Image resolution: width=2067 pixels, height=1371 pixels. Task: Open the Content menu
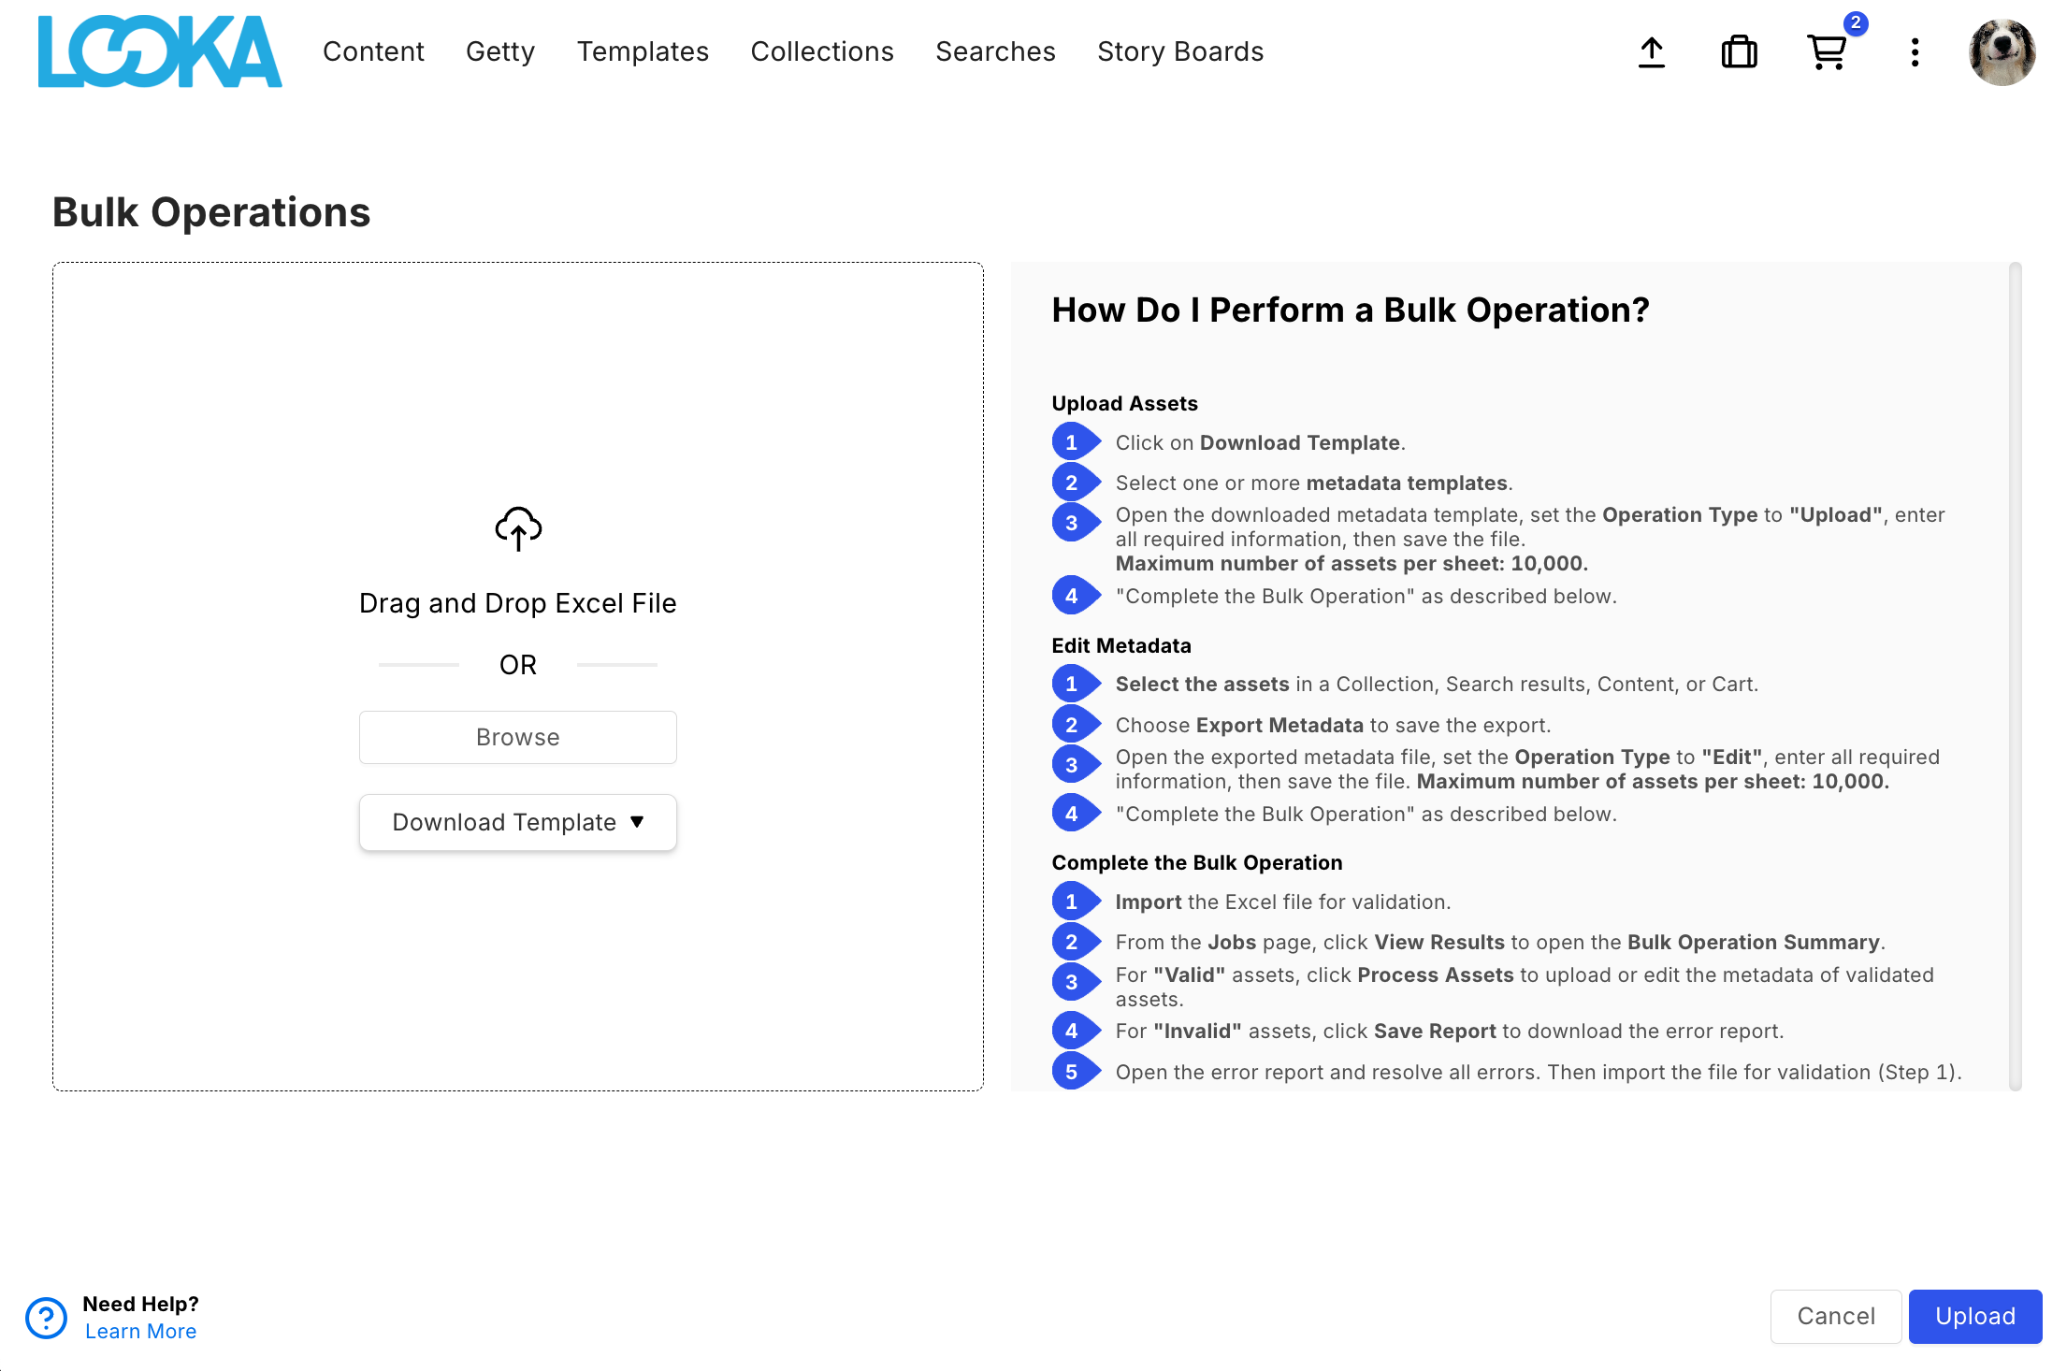(373, 51)
